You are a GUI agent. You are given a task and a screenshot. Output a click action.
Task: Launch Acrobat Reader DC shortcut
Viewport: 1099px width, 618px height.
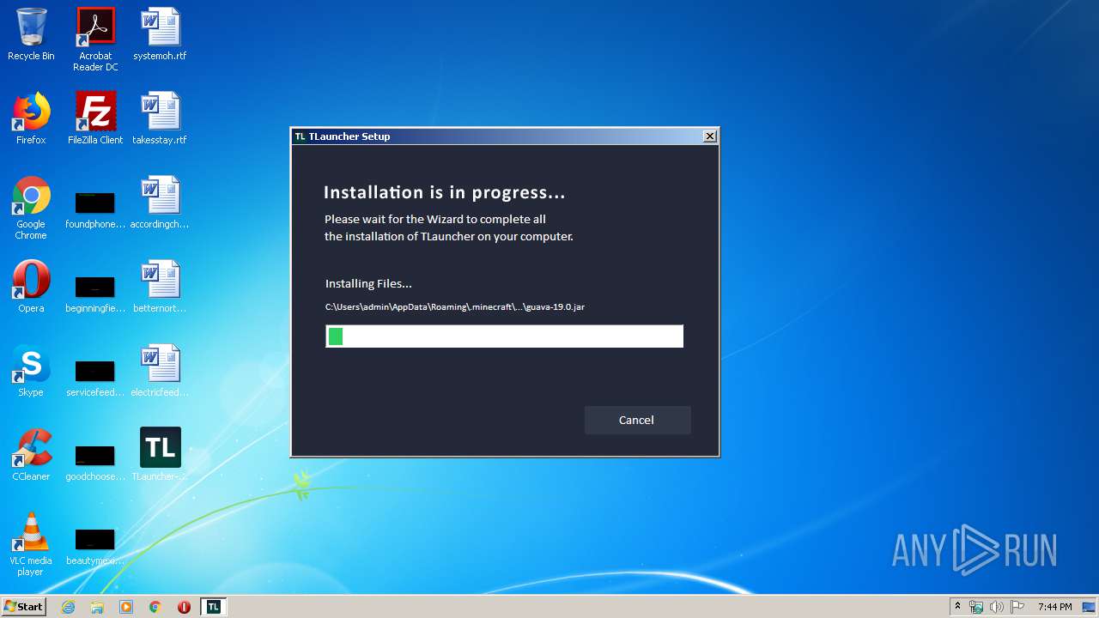pyautogui.click(x=95, y=39)
